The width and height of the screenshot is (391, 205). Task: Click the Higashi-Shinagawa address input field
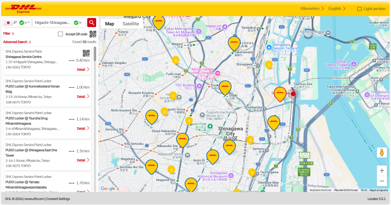click(x=59, y=23)
